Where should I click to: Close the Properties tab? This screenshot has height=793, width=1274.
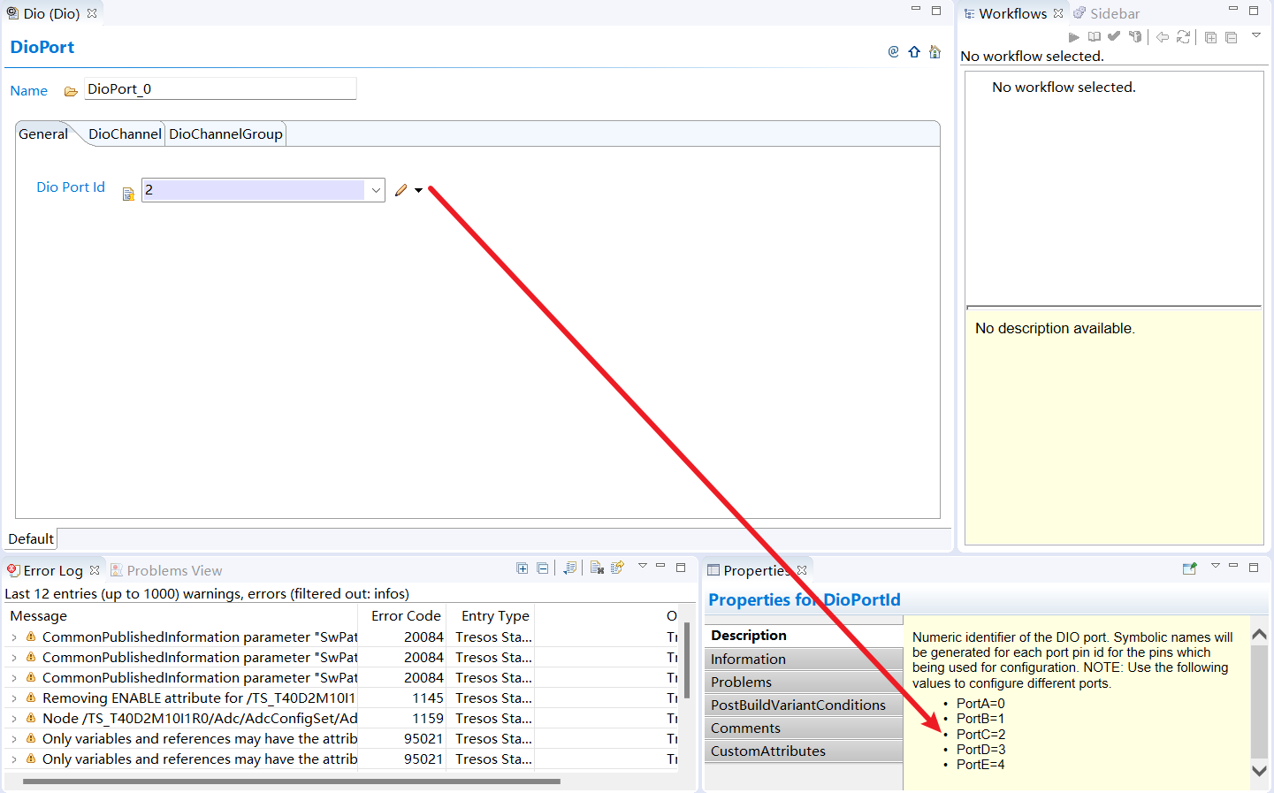coord(802,570)
